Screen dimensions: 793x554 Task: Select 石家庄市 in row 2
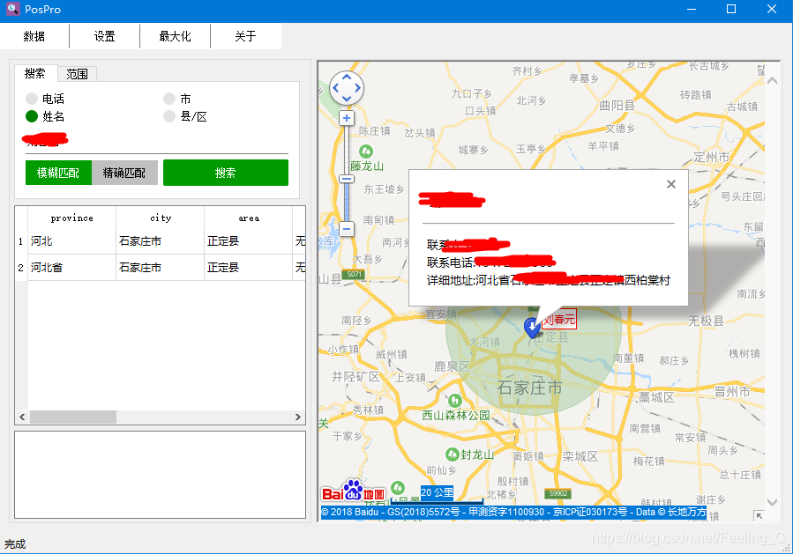click(161, 267)
